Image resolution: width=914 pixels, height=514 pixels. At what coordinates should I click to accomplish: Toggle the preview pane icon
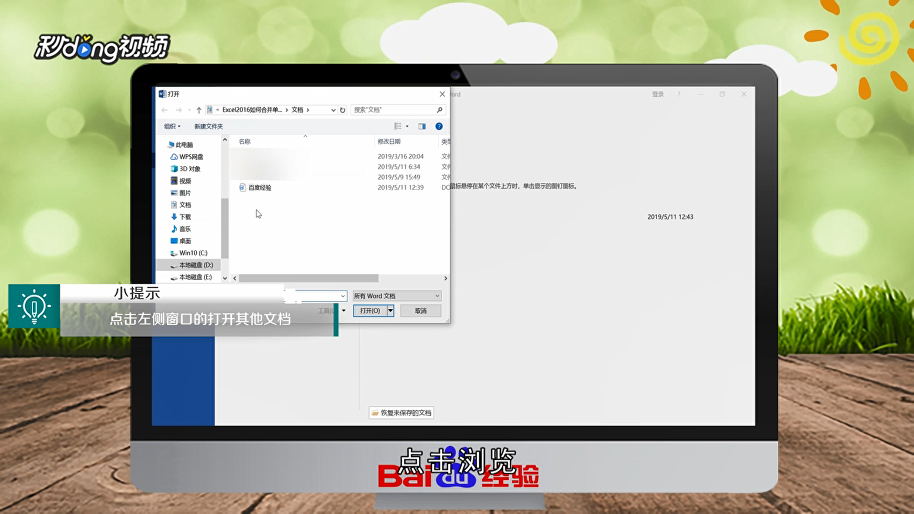pos(422,126)
